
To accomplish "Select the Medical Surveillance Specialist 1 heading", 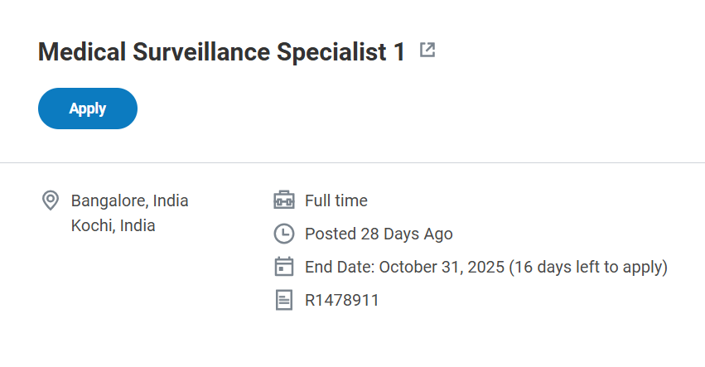I will pyautogui.click(x=222, y=52).
